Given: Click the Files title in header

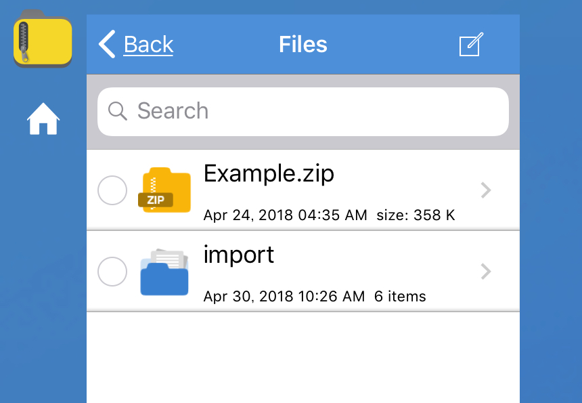Looking at the screenshot, I should tap(303, 44).
